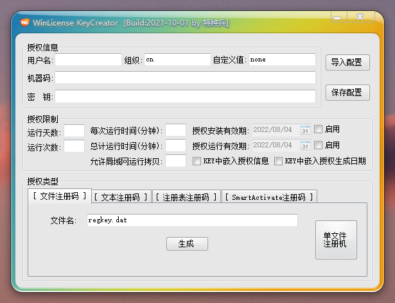Click the 允许局域网运行拷贝 input box
This screenshot has height=303, width=395.
click(175, 161)
